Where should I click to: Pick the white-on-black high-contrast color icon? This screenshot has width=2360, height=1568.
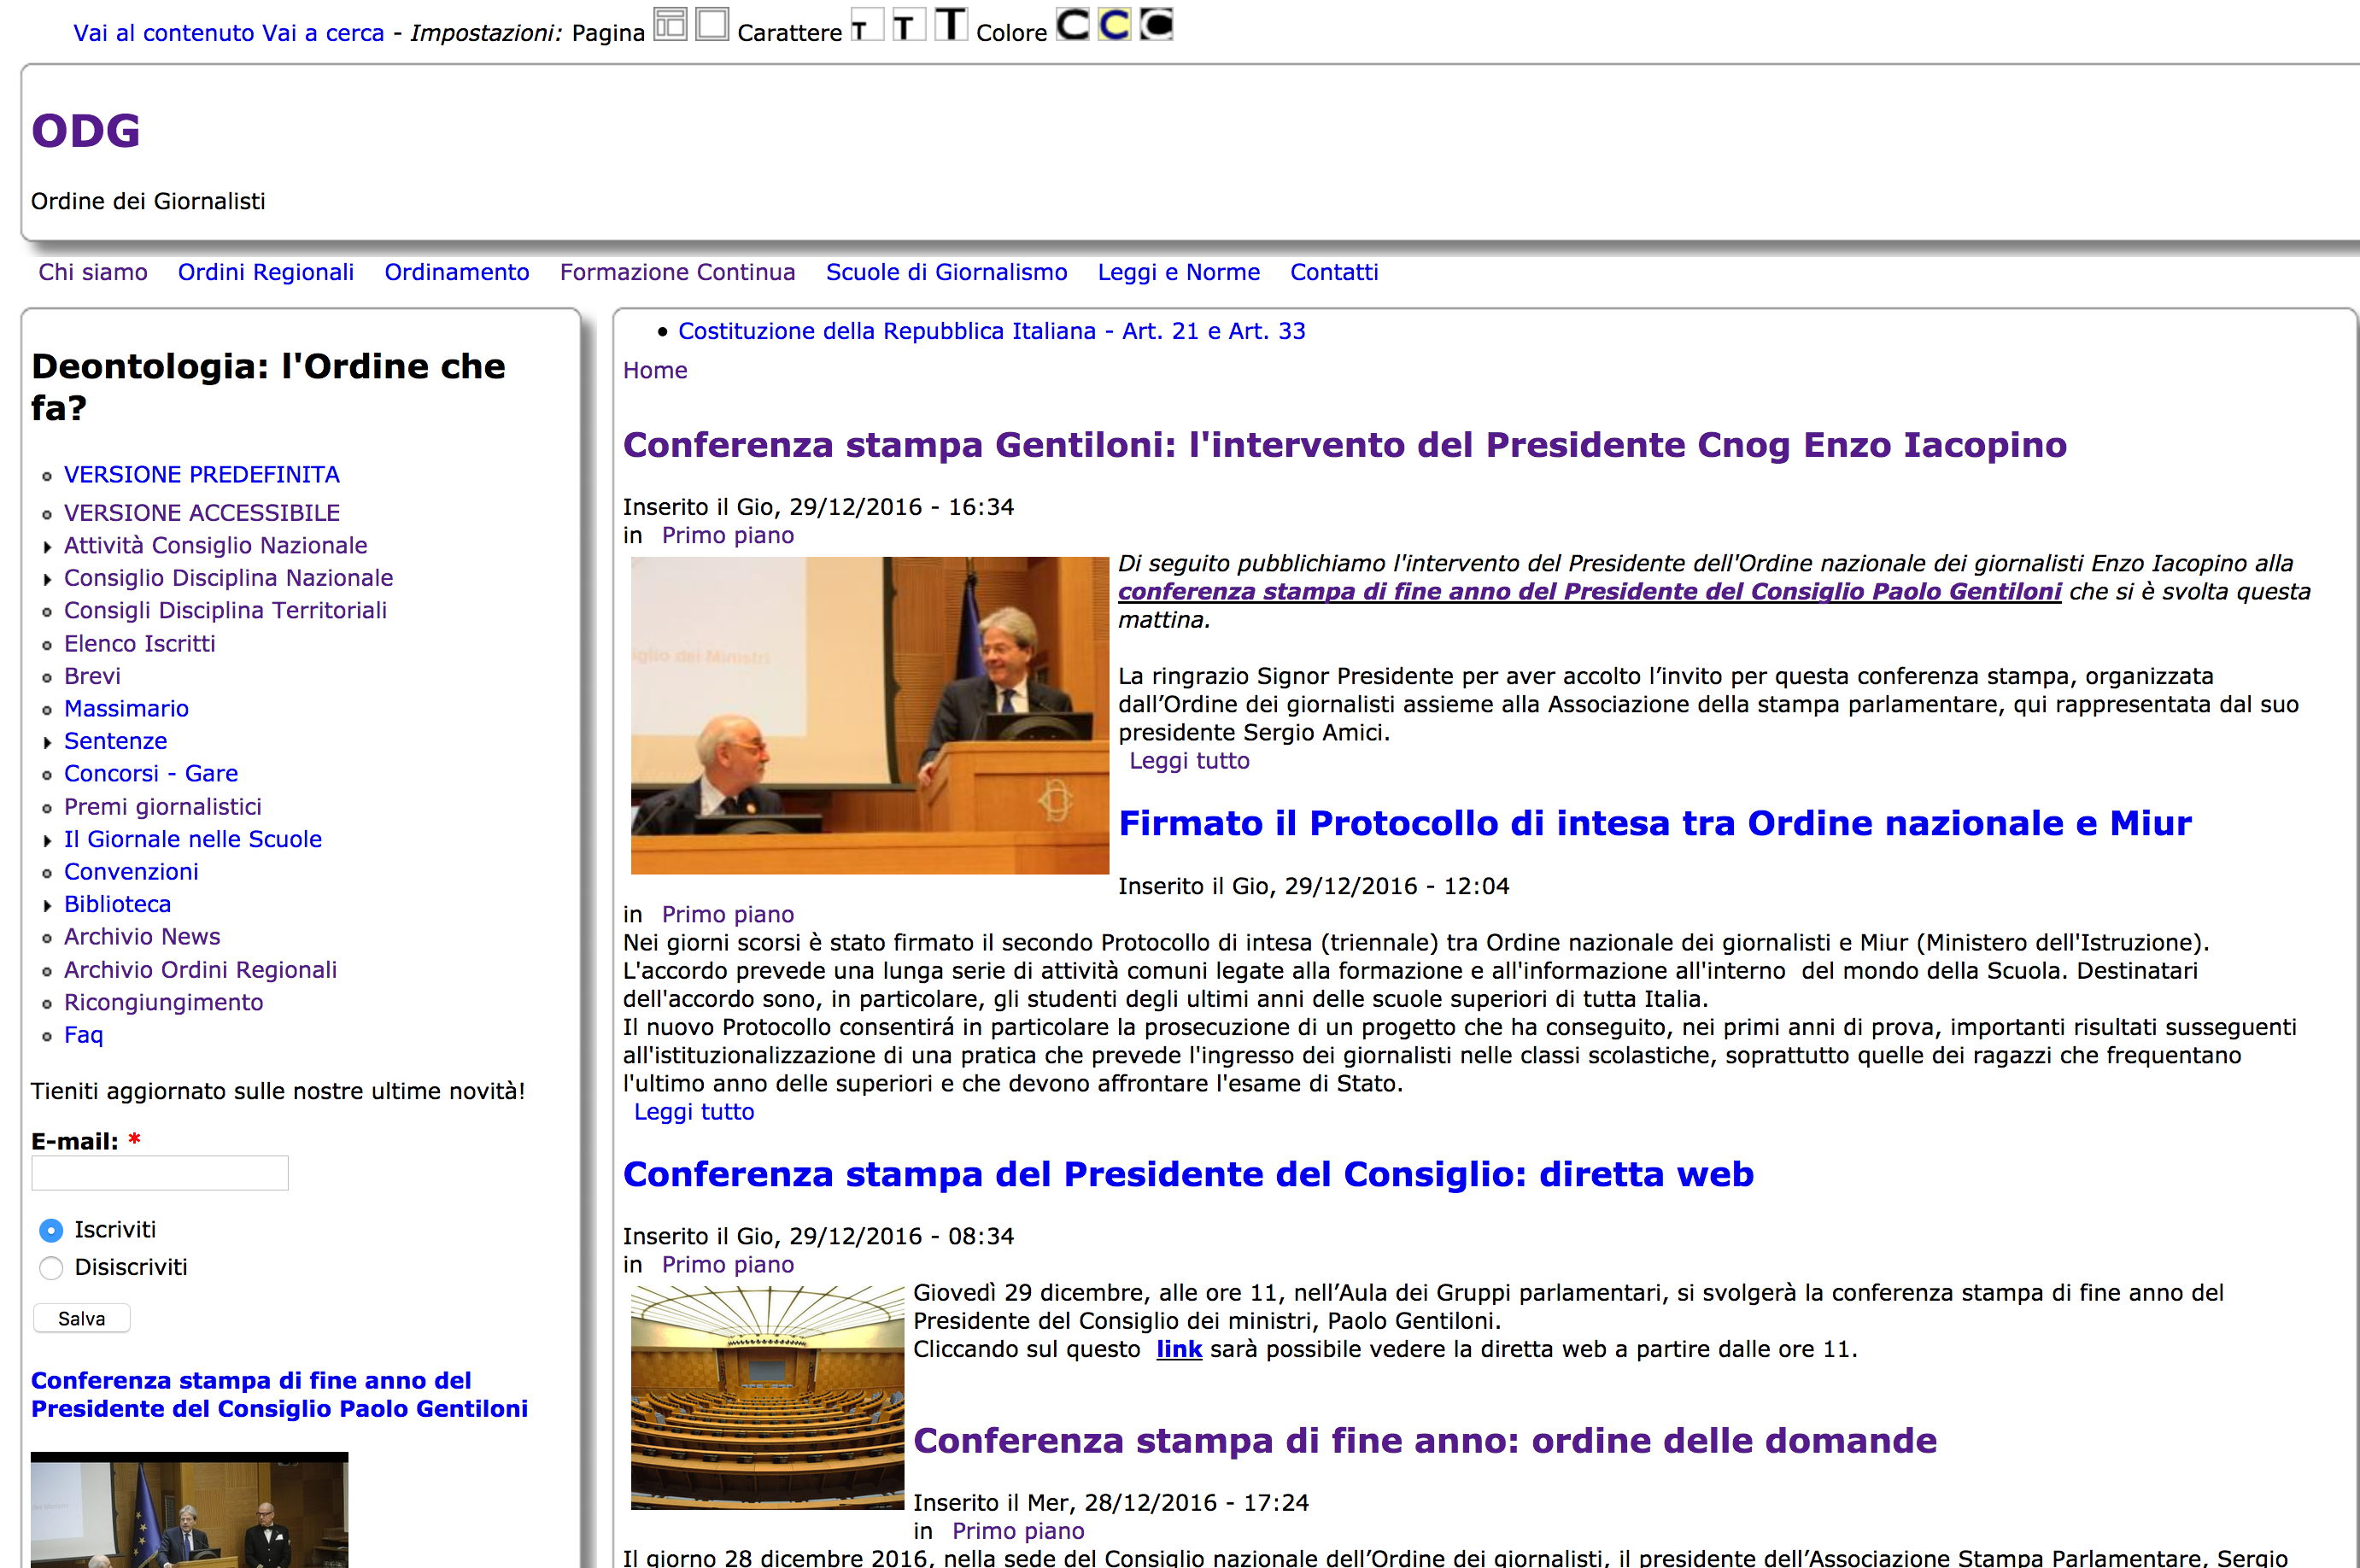pyautogui.click(x=1156, y=24)
